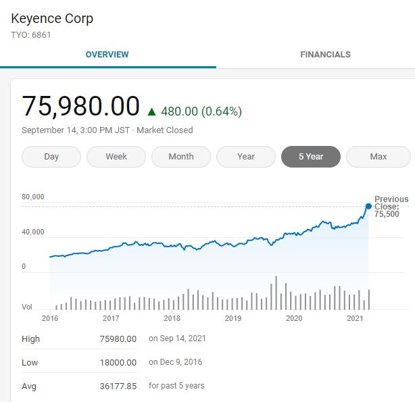Switch to the Overview tab

[x=107, y=55]
